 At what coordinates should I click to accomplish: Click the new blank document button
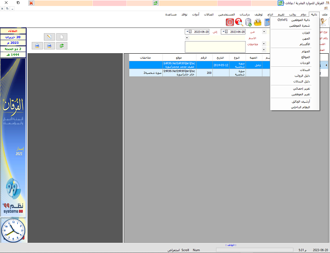62,37
